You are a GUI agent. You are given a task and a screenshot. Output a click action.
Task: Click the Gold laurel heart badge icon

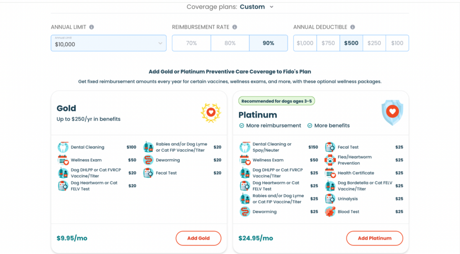tap(211, 113)
